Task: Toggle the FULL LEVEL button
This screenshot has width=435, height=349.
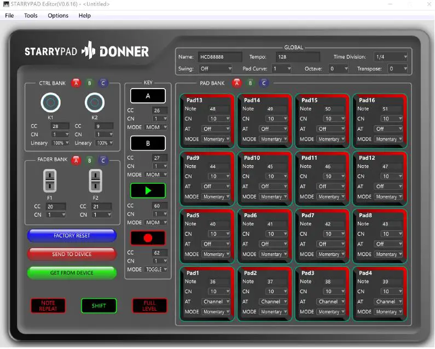Action: point(149,306)
